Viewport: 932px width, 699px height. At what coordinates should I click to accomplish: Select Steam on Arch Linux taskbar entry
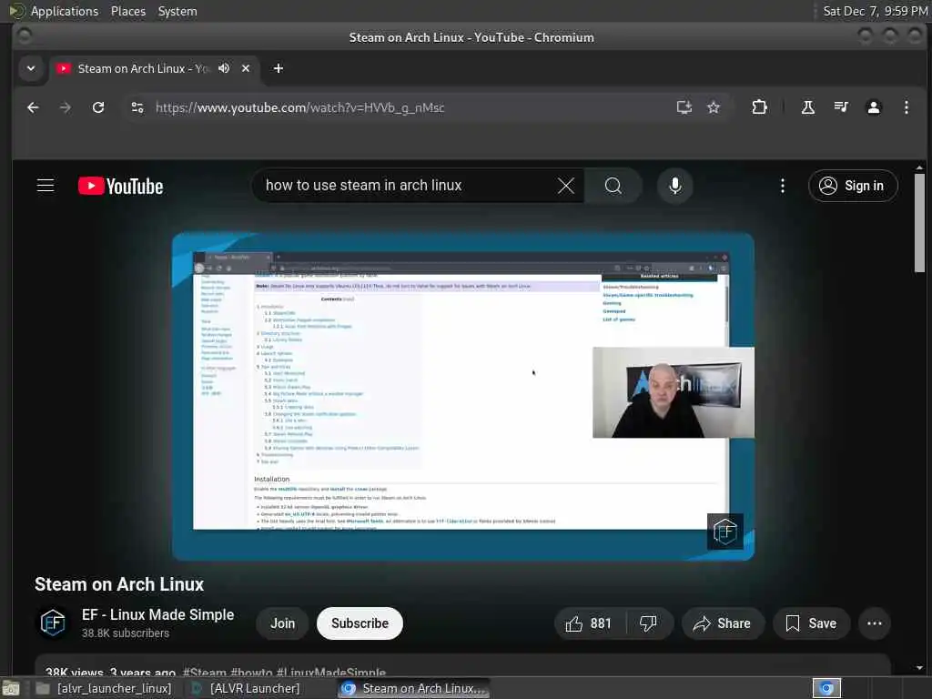(414, 688)
